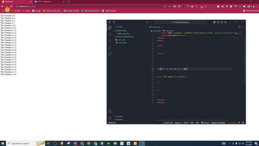Open Google Translate bookmark
The height and width of the screenshot is (146, 259).
(71, 11)
